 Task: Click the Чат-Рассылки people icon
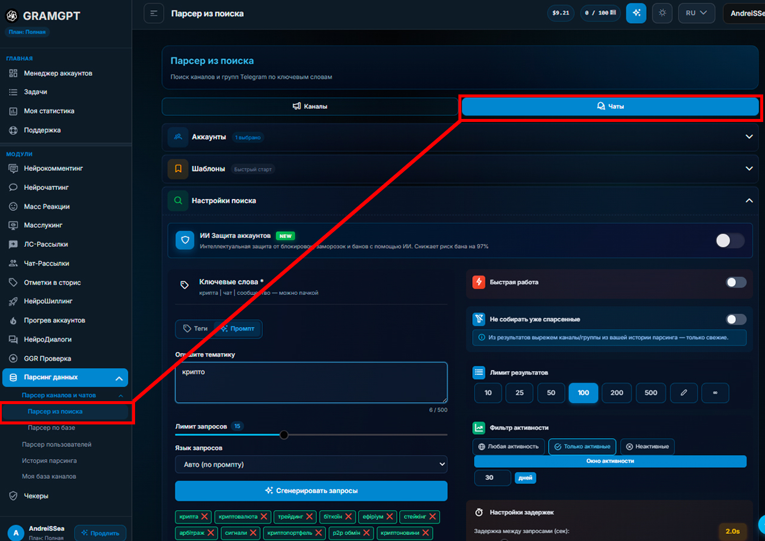(13, 264)
